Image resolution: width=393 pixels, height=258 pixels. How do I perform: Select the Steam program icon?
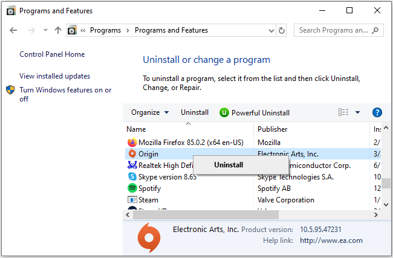pyautogui.click(x=132, y=199)
